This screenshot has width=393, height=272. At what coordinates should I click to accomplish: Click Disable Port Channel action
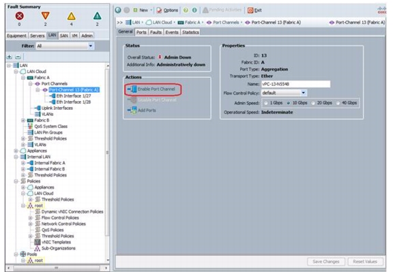[152, 100]
